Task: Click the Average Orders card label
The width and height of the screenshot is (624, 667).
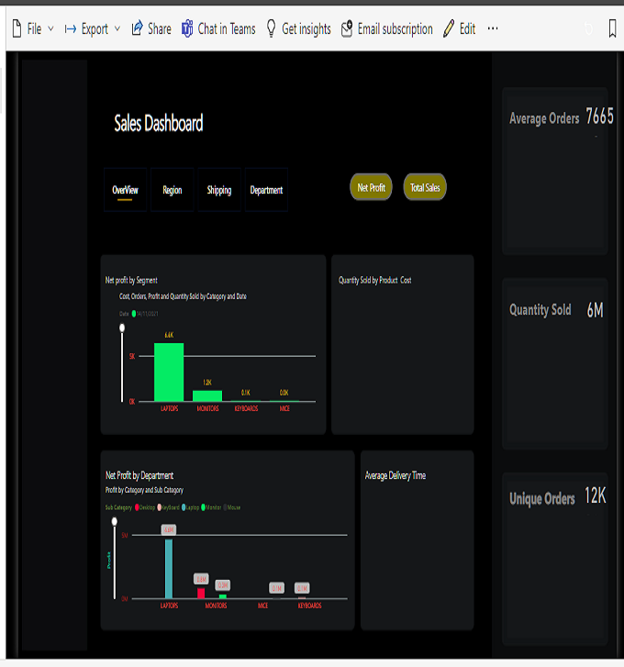Action: tap(544, 118)
